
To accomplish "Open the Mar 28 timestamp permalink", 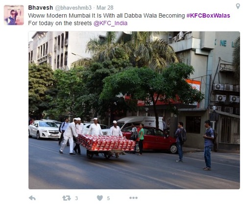I will (x=105, y=8).
